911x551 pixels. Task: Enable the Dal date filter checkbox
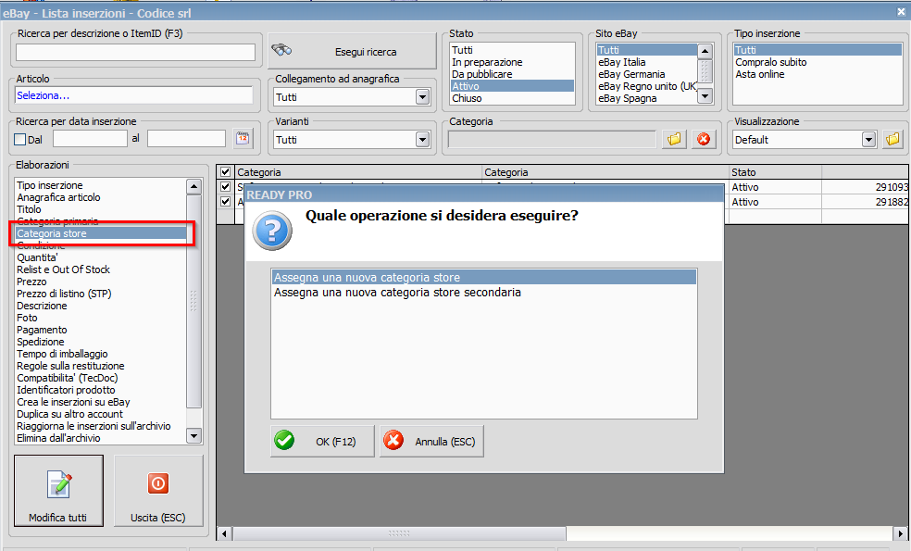coord(19,140)
